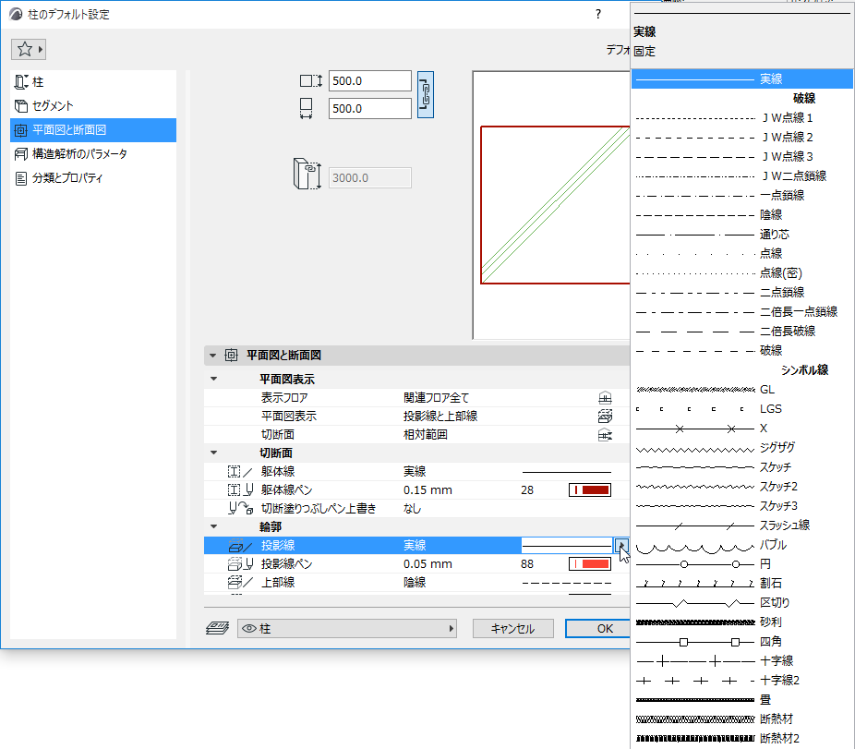The image size is (855, 749).
Task: Click the layer icon beside 柱 dropdown
Action: point(217,628)
